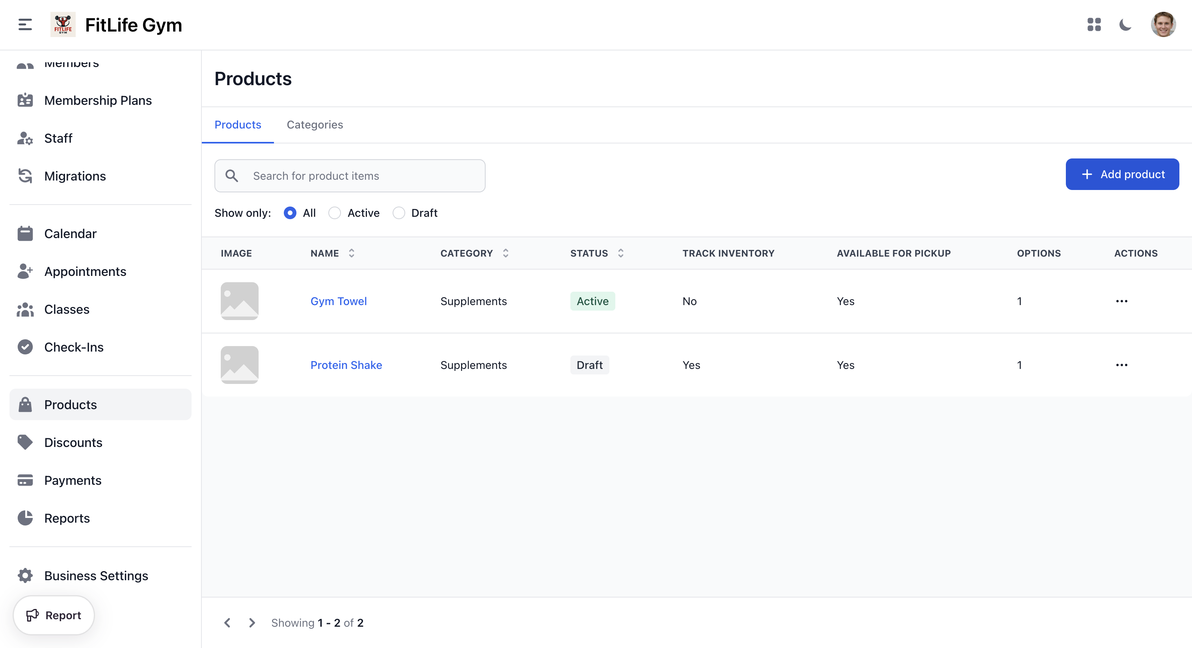Click the Add product button

click(1122, 174)
